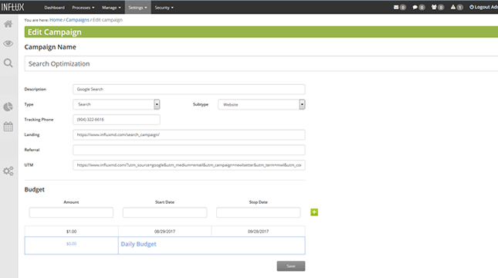
Task: Open the pie chart reports icon
Action: pyautogui.click(x=8, y=107)
